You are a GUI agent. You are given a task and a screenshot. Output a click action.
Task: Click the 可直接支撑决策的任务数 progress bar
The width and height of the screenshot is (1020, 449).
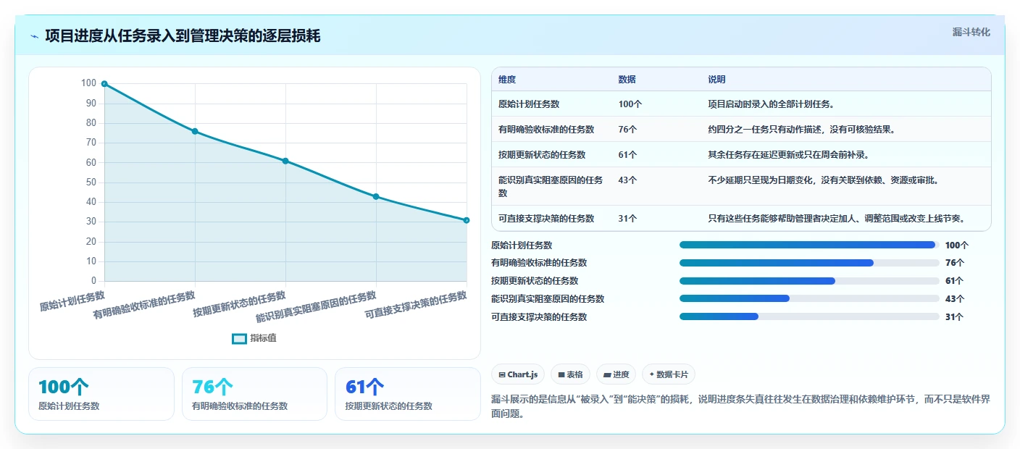coord(809,316)
